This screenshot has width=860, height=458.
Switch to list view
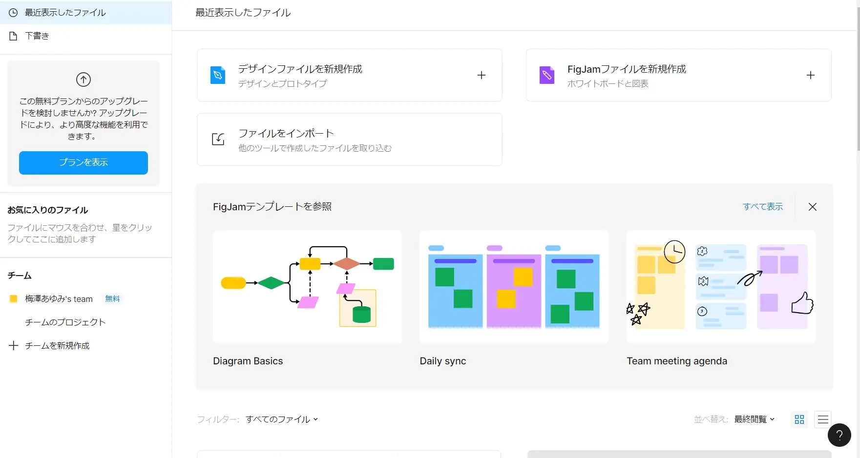(x=823, y=419)
